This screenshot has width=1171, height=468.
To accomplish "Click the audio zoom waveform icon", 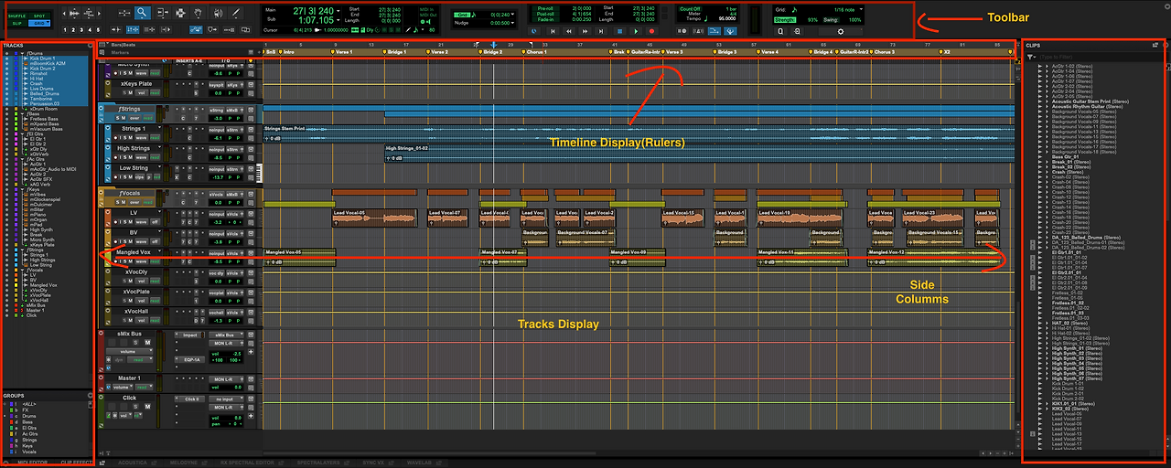I will 74,14.
